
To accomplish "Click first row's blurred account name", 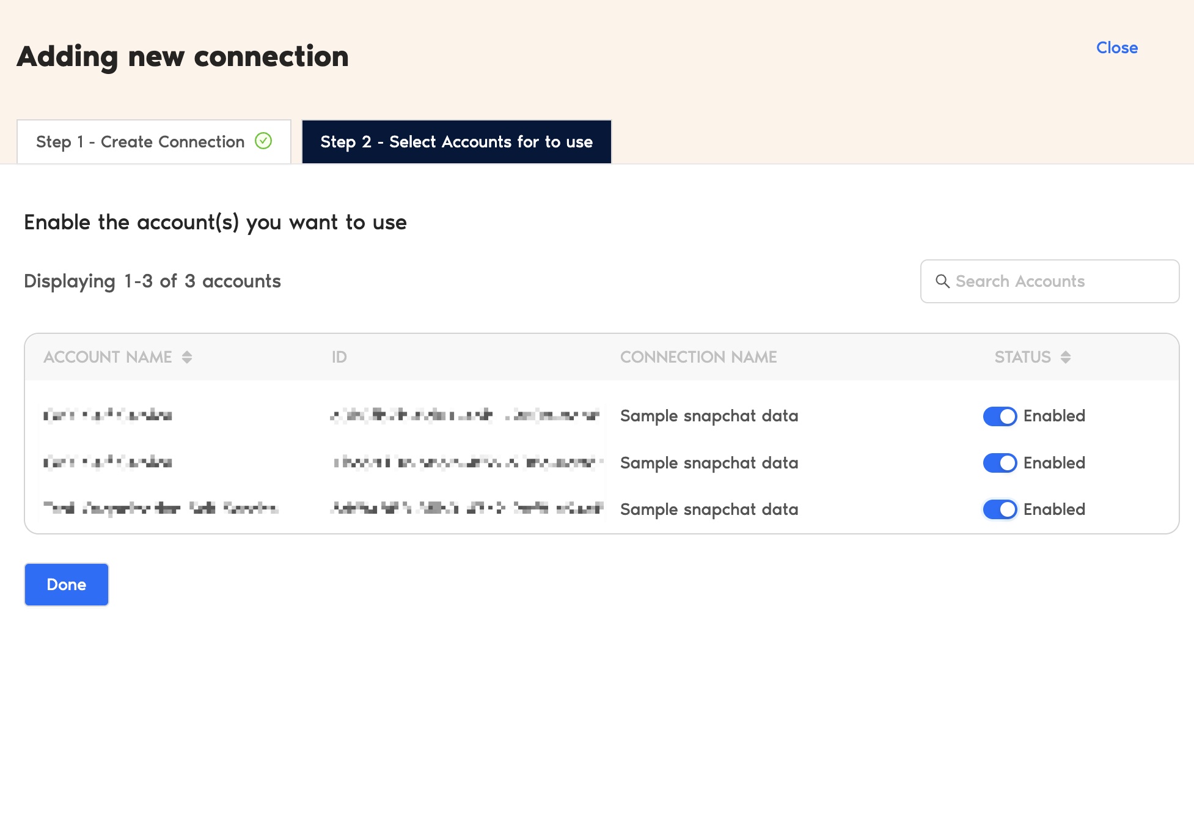I will tap(108, 416).
